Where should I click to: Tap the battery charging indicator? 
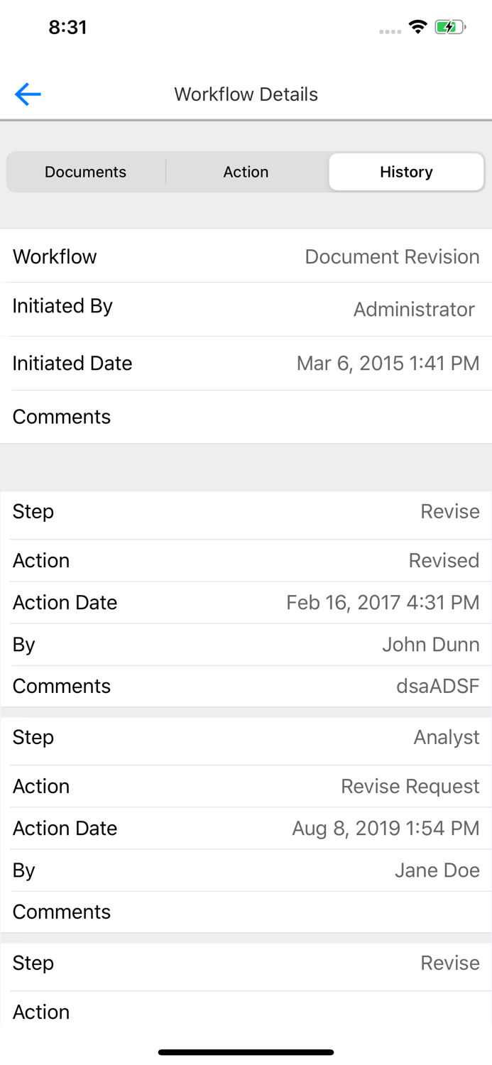click(449, 26)
